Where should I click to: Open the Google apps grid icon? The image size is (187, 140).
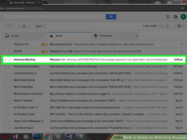point(168,17)
